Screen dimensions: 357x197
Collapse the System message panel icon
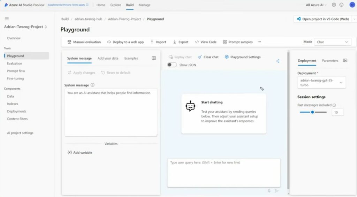click(154, 58)
